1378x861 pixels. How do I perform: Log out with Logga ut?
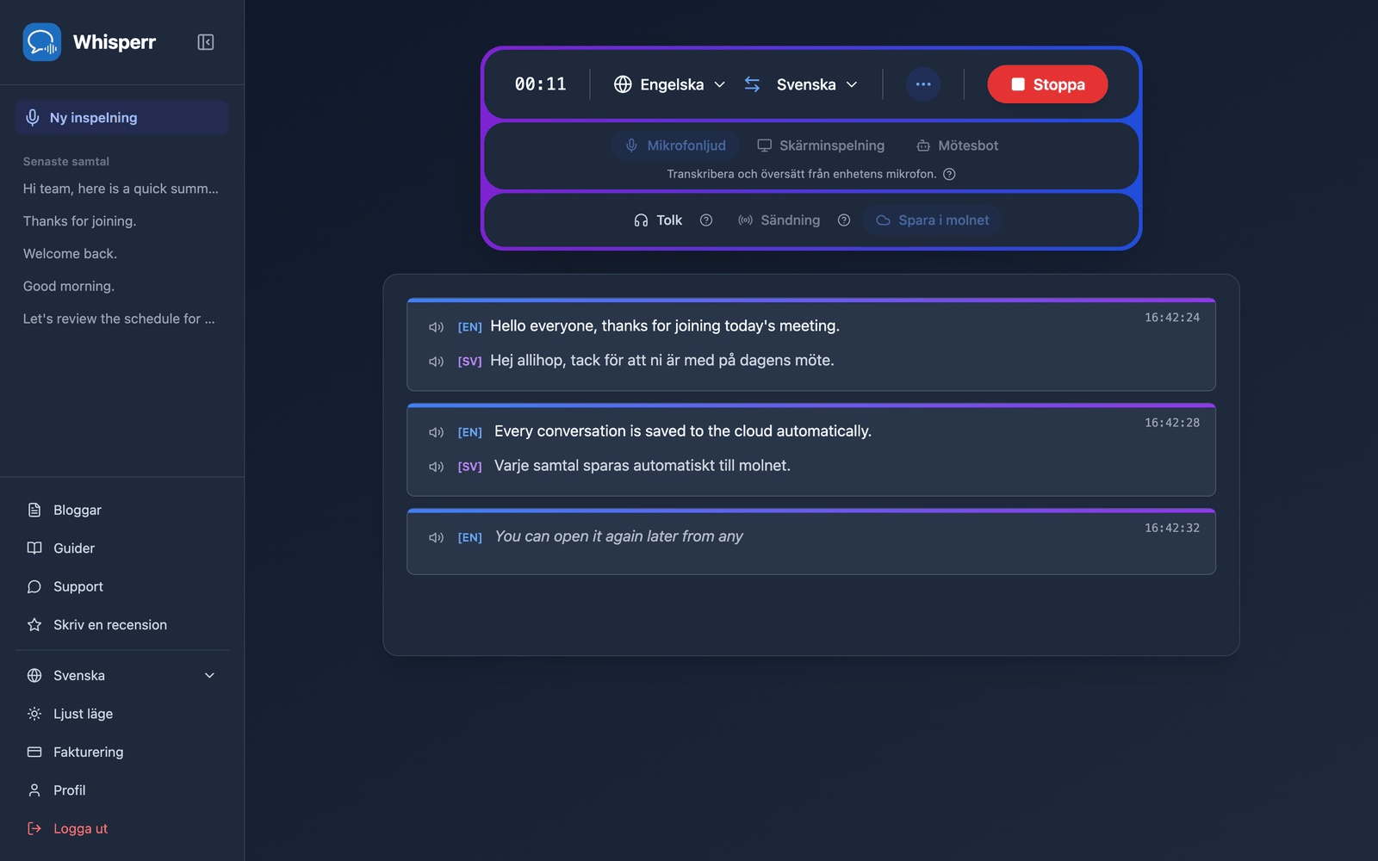coord(121,829)
